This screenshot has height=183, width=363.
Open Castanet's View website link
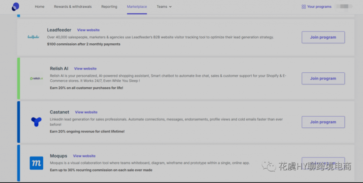[x=86, y=112]
